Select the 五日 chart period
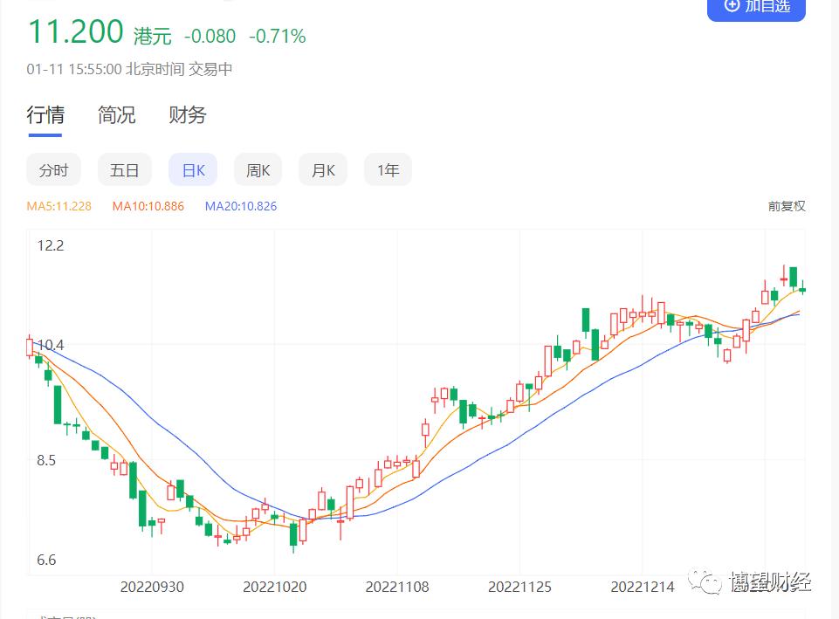 (124, 170)
